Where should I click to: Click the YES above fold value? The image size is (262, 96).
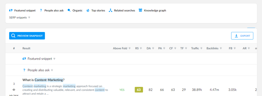click(122, 90)
